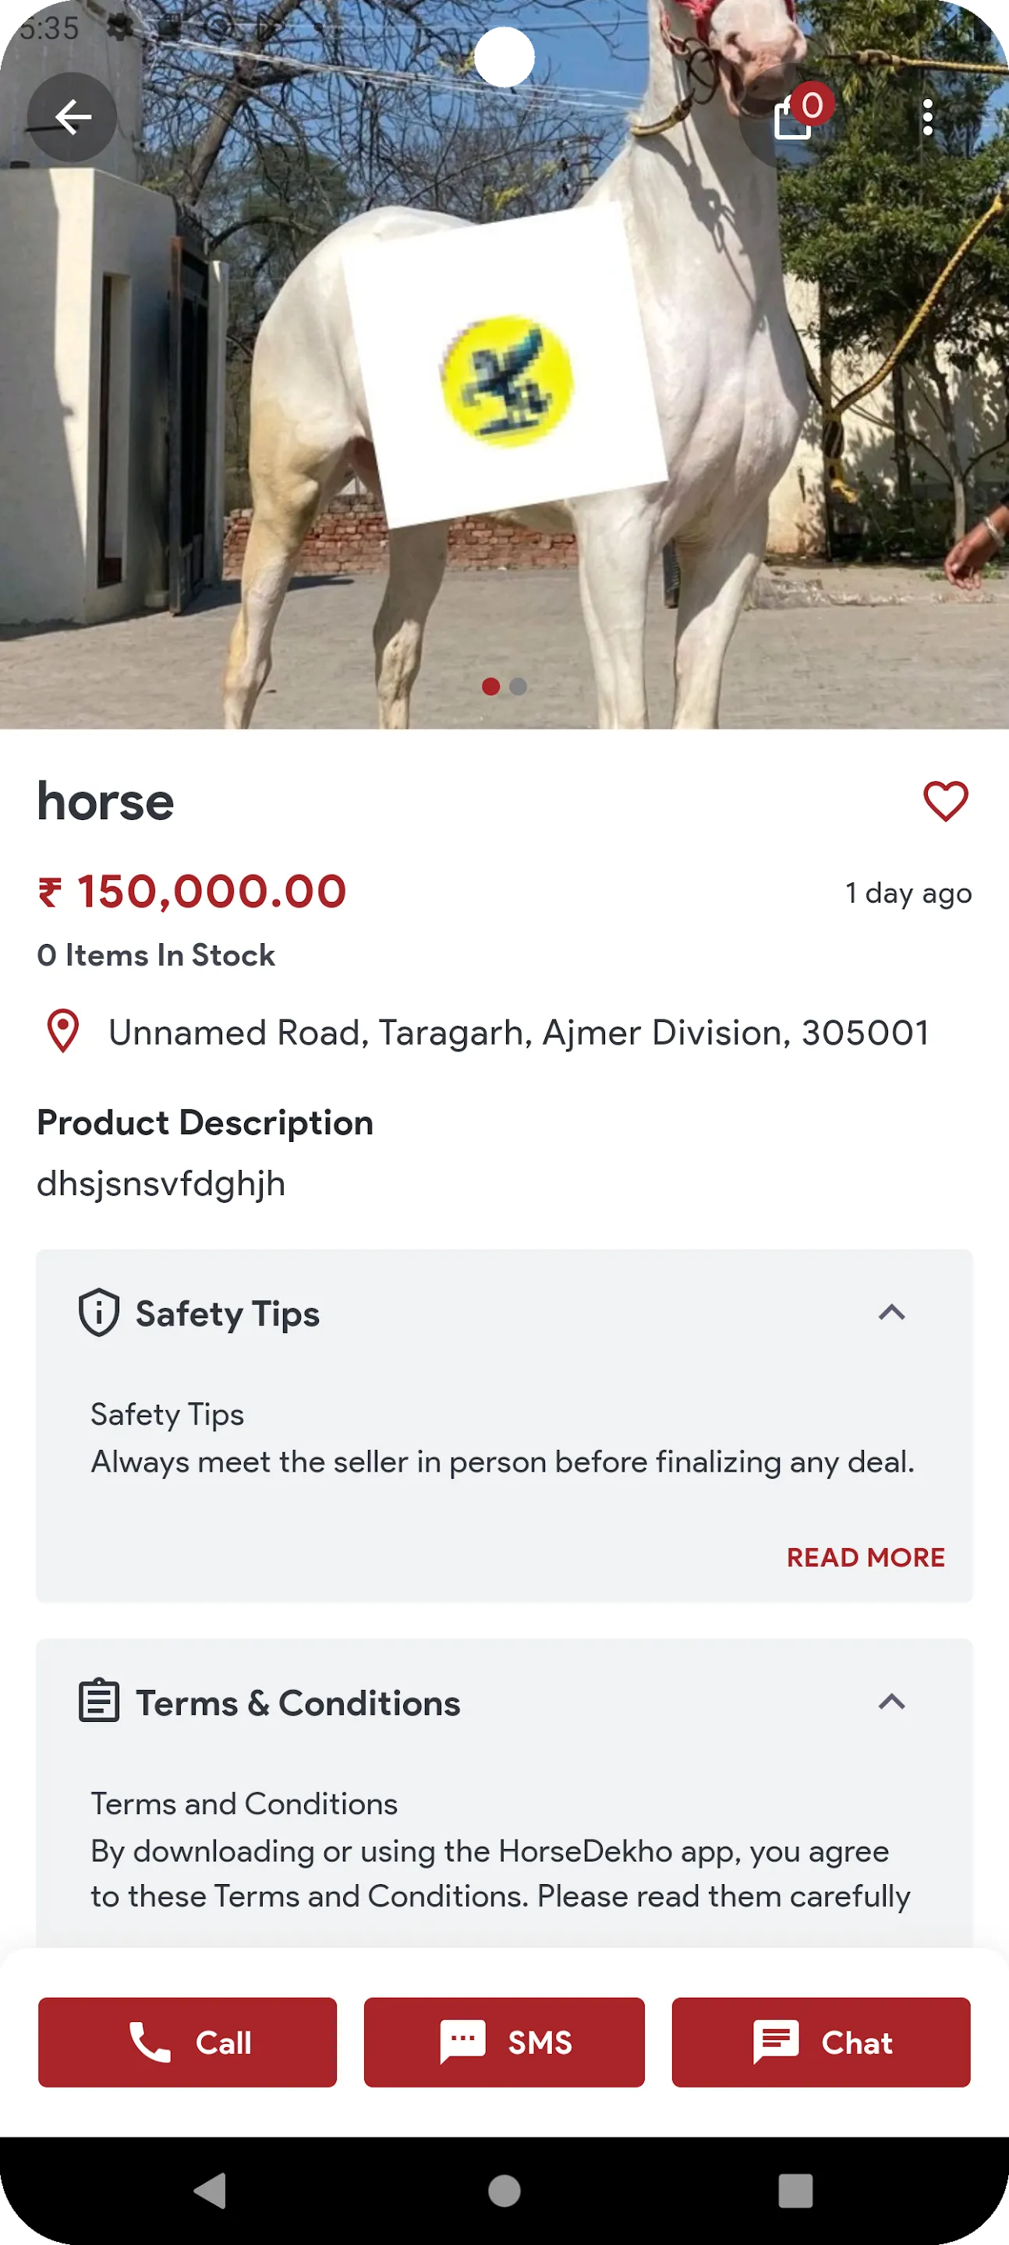Collapse the Terms & Conditions section

point(892,1702)
